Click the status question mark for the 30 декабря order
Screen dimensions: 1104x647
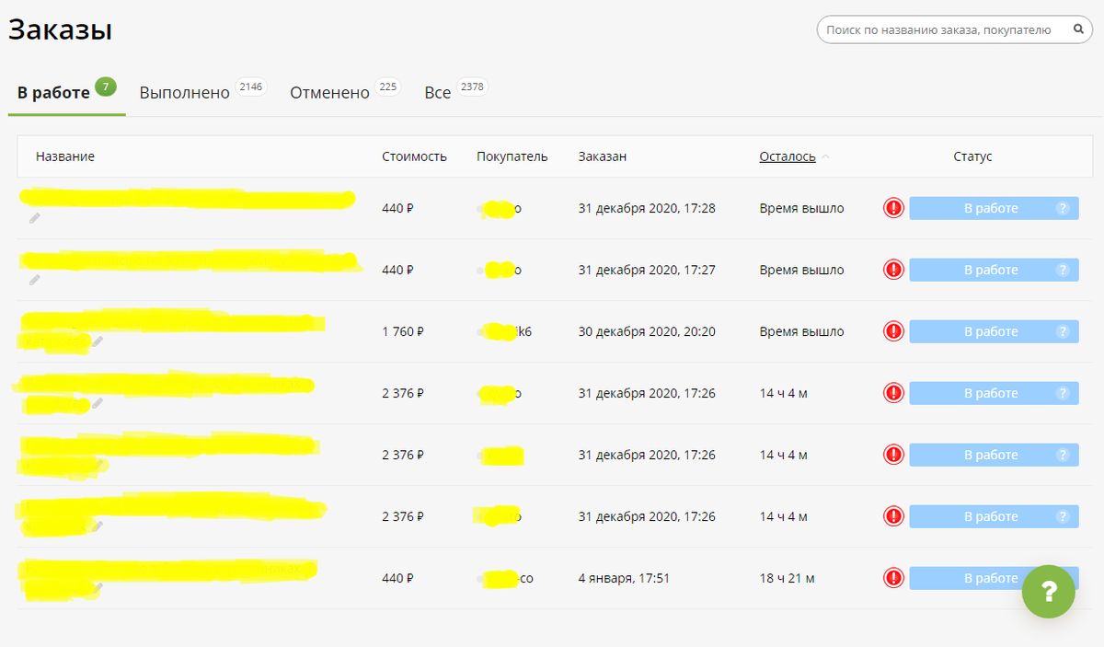click(1063, 331)
